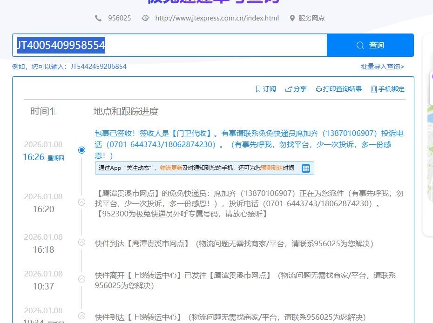Click the orange 物流更新 link
This screenshot has height=323, width=433.
[171, 168]
